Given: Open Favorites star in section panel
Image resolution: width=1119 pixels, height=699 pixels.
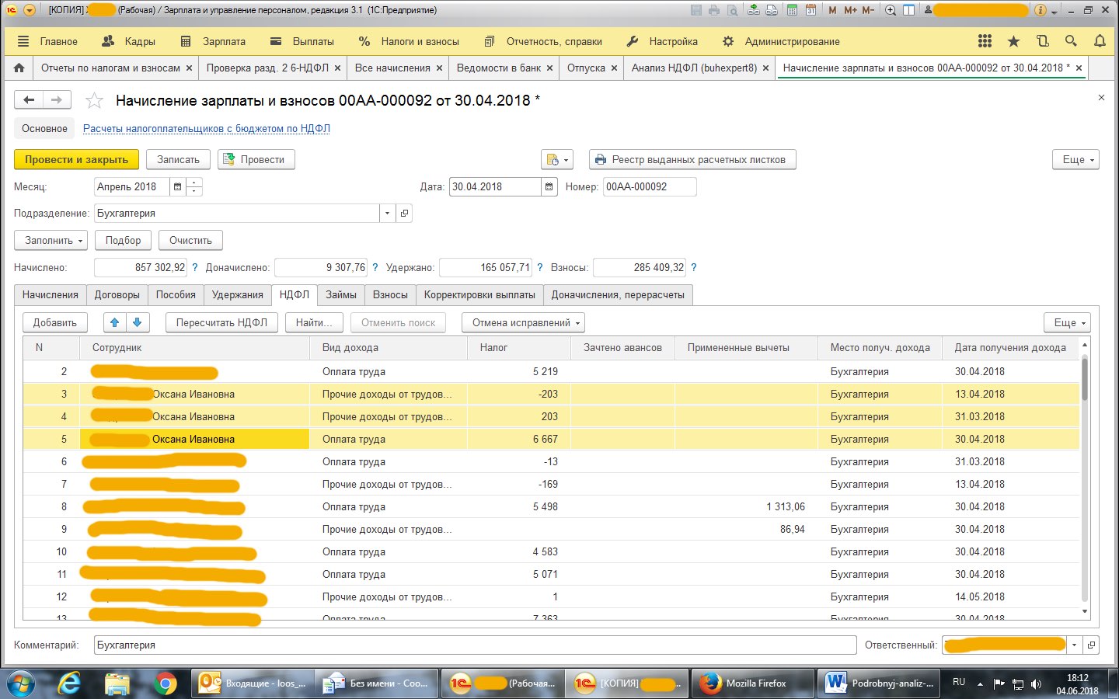Looking at the screenshot, I should click(x=1013, y=41).
